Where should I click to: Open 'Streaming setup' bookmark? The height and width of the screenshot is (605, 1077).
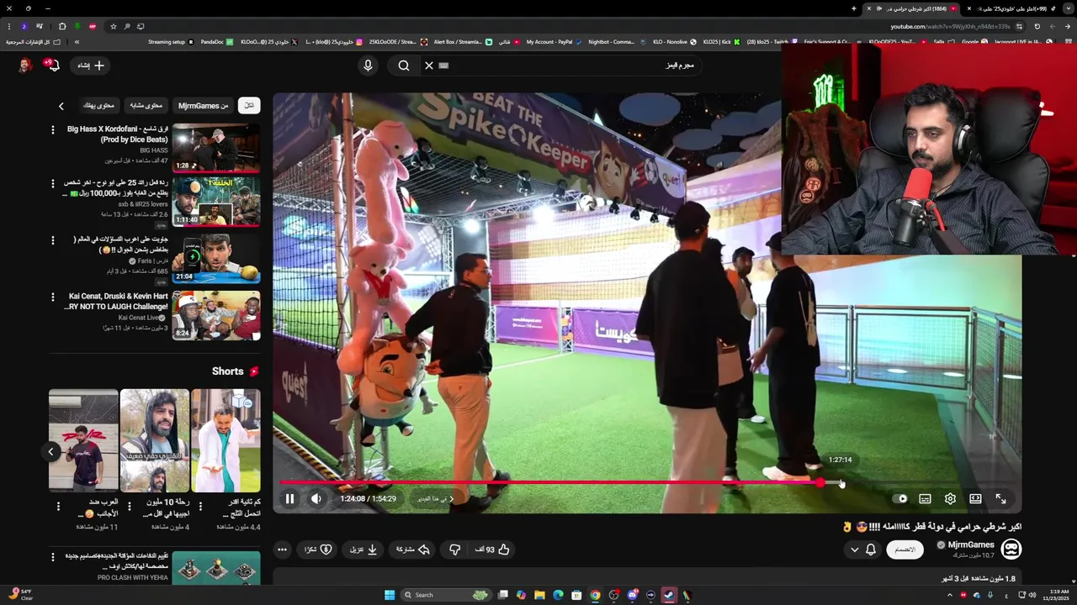tap(171, 41)
